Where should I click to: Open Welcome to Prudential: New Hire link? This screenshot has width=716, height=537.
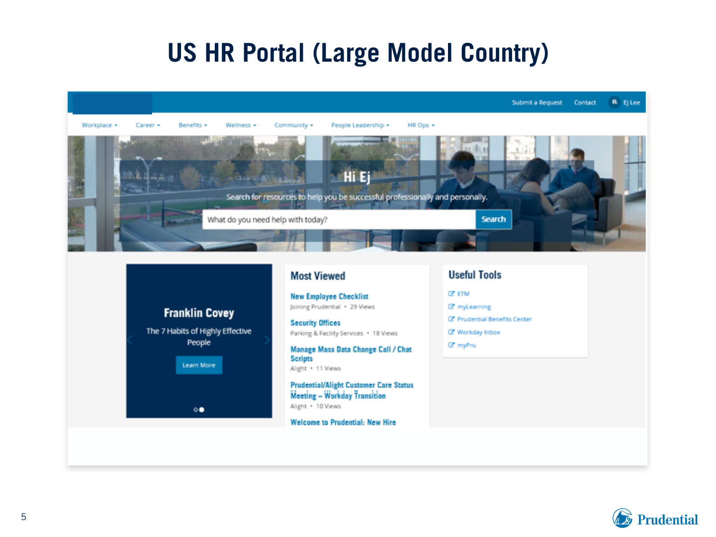tap(343, 422)
